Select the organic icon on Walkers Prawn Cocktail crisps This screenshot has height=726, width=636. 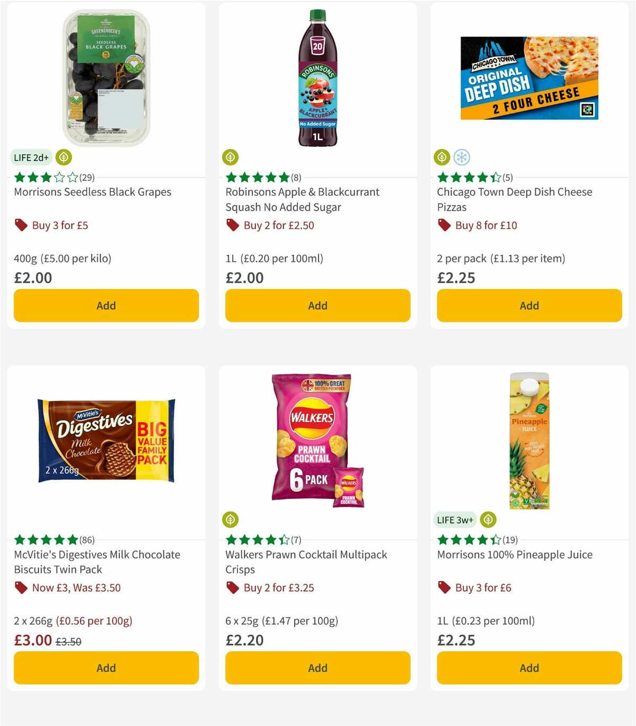click(231, 520)
